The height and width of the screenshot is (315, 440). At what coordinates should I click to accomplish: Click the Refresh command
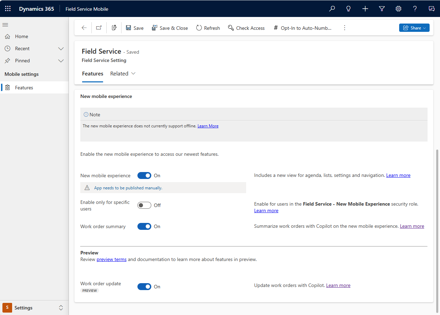pyautogui.click(x=208, y=28)
